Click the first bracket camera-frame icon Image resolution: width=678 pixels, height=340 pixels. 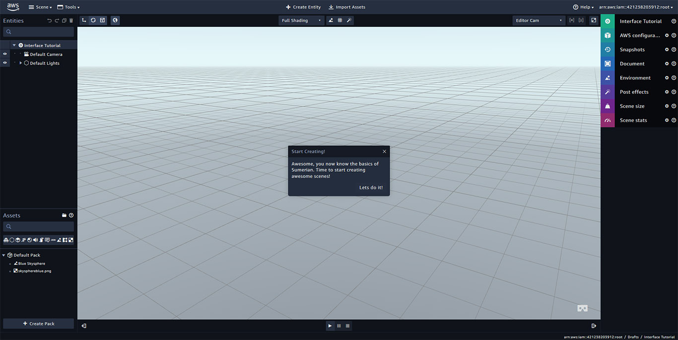click(572, 20)
